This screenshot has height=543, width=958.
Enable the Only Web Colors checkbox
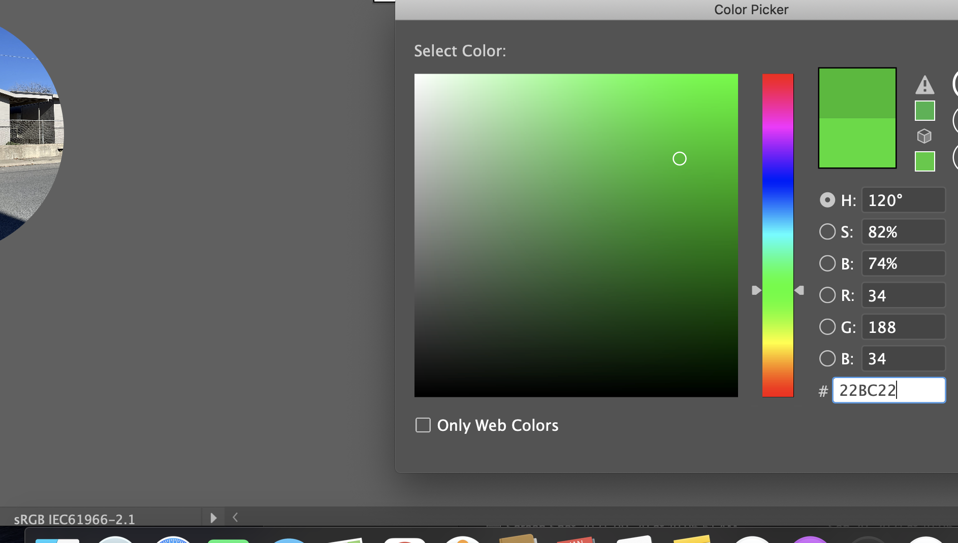423,425
